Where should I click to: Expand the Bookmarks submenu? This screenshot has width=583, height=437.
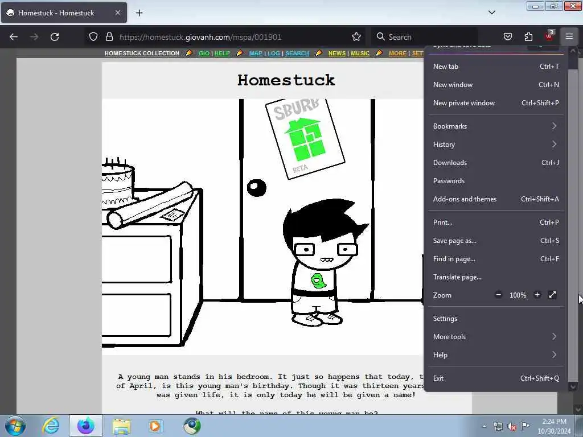pyautogui.click(x=496, y=126)
